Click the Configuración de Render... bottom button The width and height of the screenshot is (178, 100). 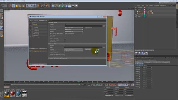pyautogui.click(x=38, y=64)
